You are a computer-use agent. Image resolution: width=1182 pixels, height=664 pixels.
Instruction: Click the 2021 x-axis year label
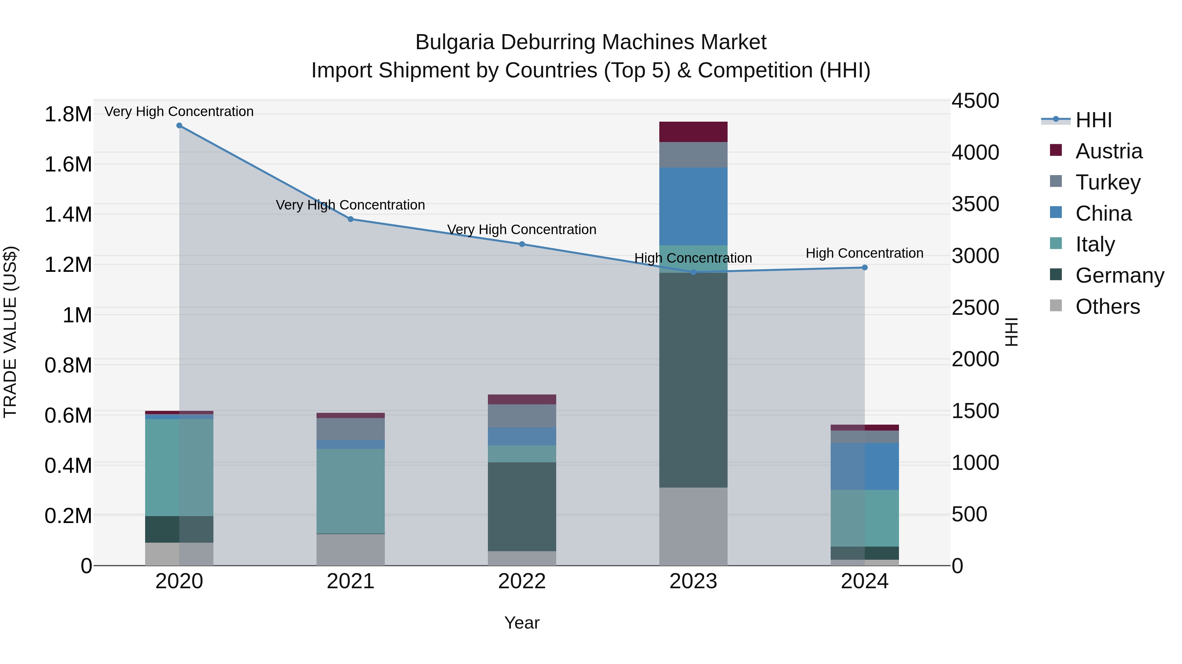point(351,581)
